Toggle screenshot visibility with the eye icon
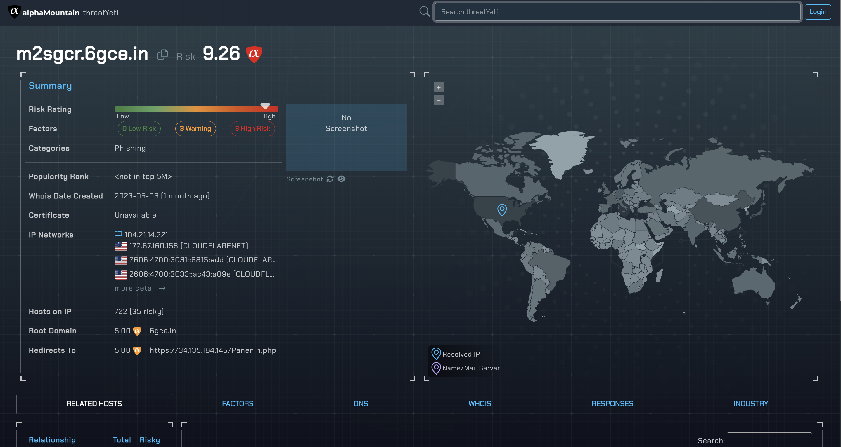Viewport: 841px width, 447px height. 342,179
